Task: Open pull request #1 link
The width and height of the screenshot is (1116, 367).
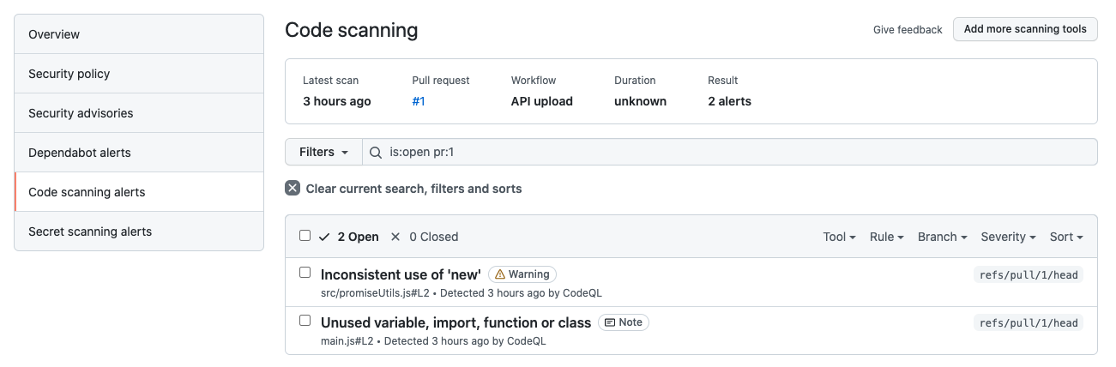Action: click(x=419, y=101)
